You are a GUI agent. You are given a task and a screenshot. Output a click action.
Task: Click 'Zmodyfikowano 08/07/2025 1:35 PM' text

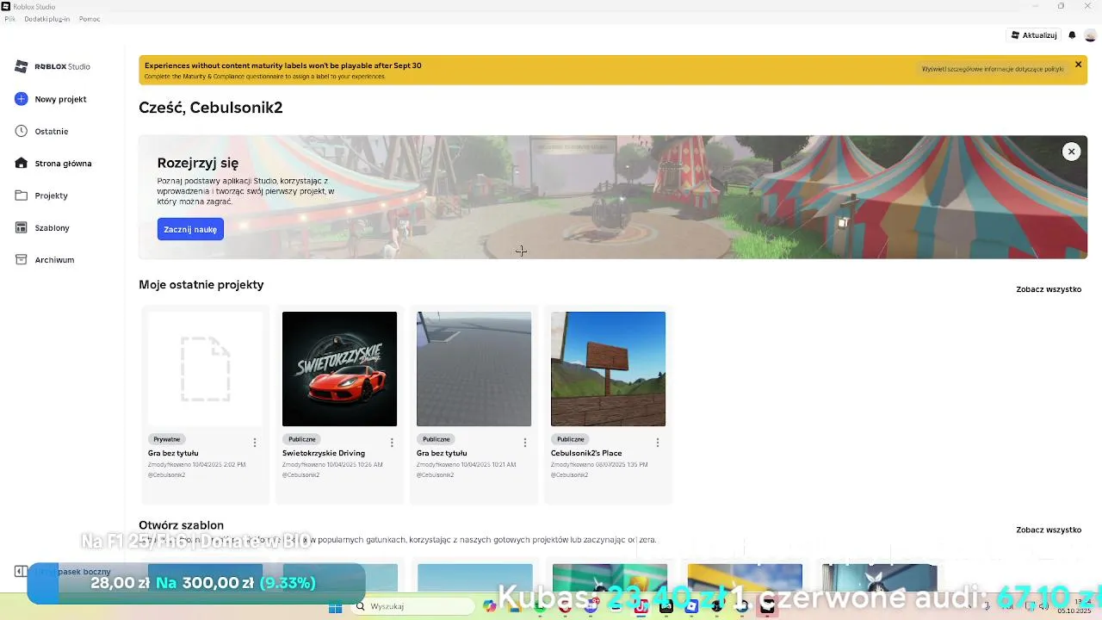pyautogui.click(x=599, y=464)
